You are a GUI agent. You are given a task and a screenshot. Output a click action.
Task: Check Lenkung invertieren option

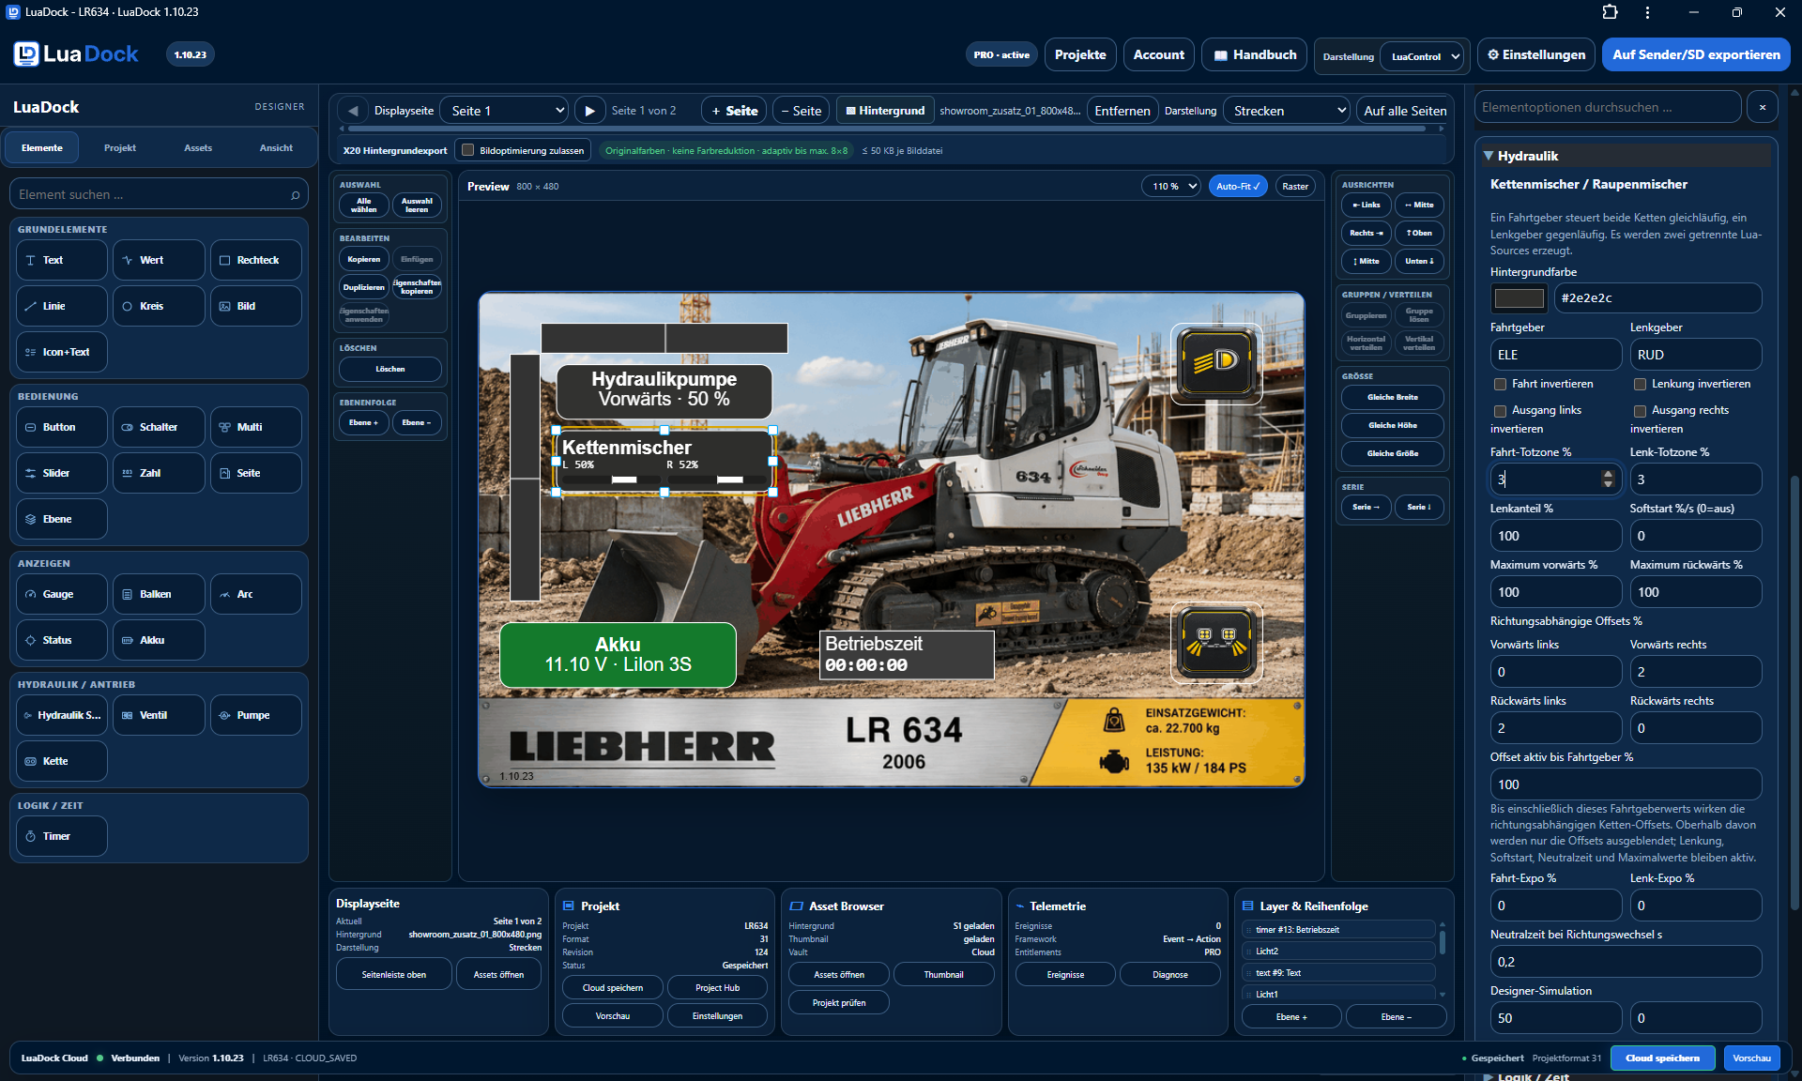[1640, 384]
